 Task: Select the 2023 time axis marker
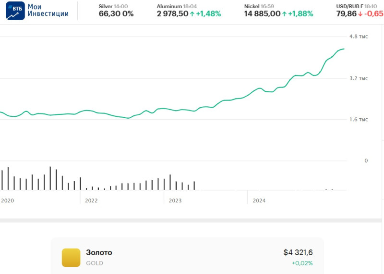pos(175,200)
